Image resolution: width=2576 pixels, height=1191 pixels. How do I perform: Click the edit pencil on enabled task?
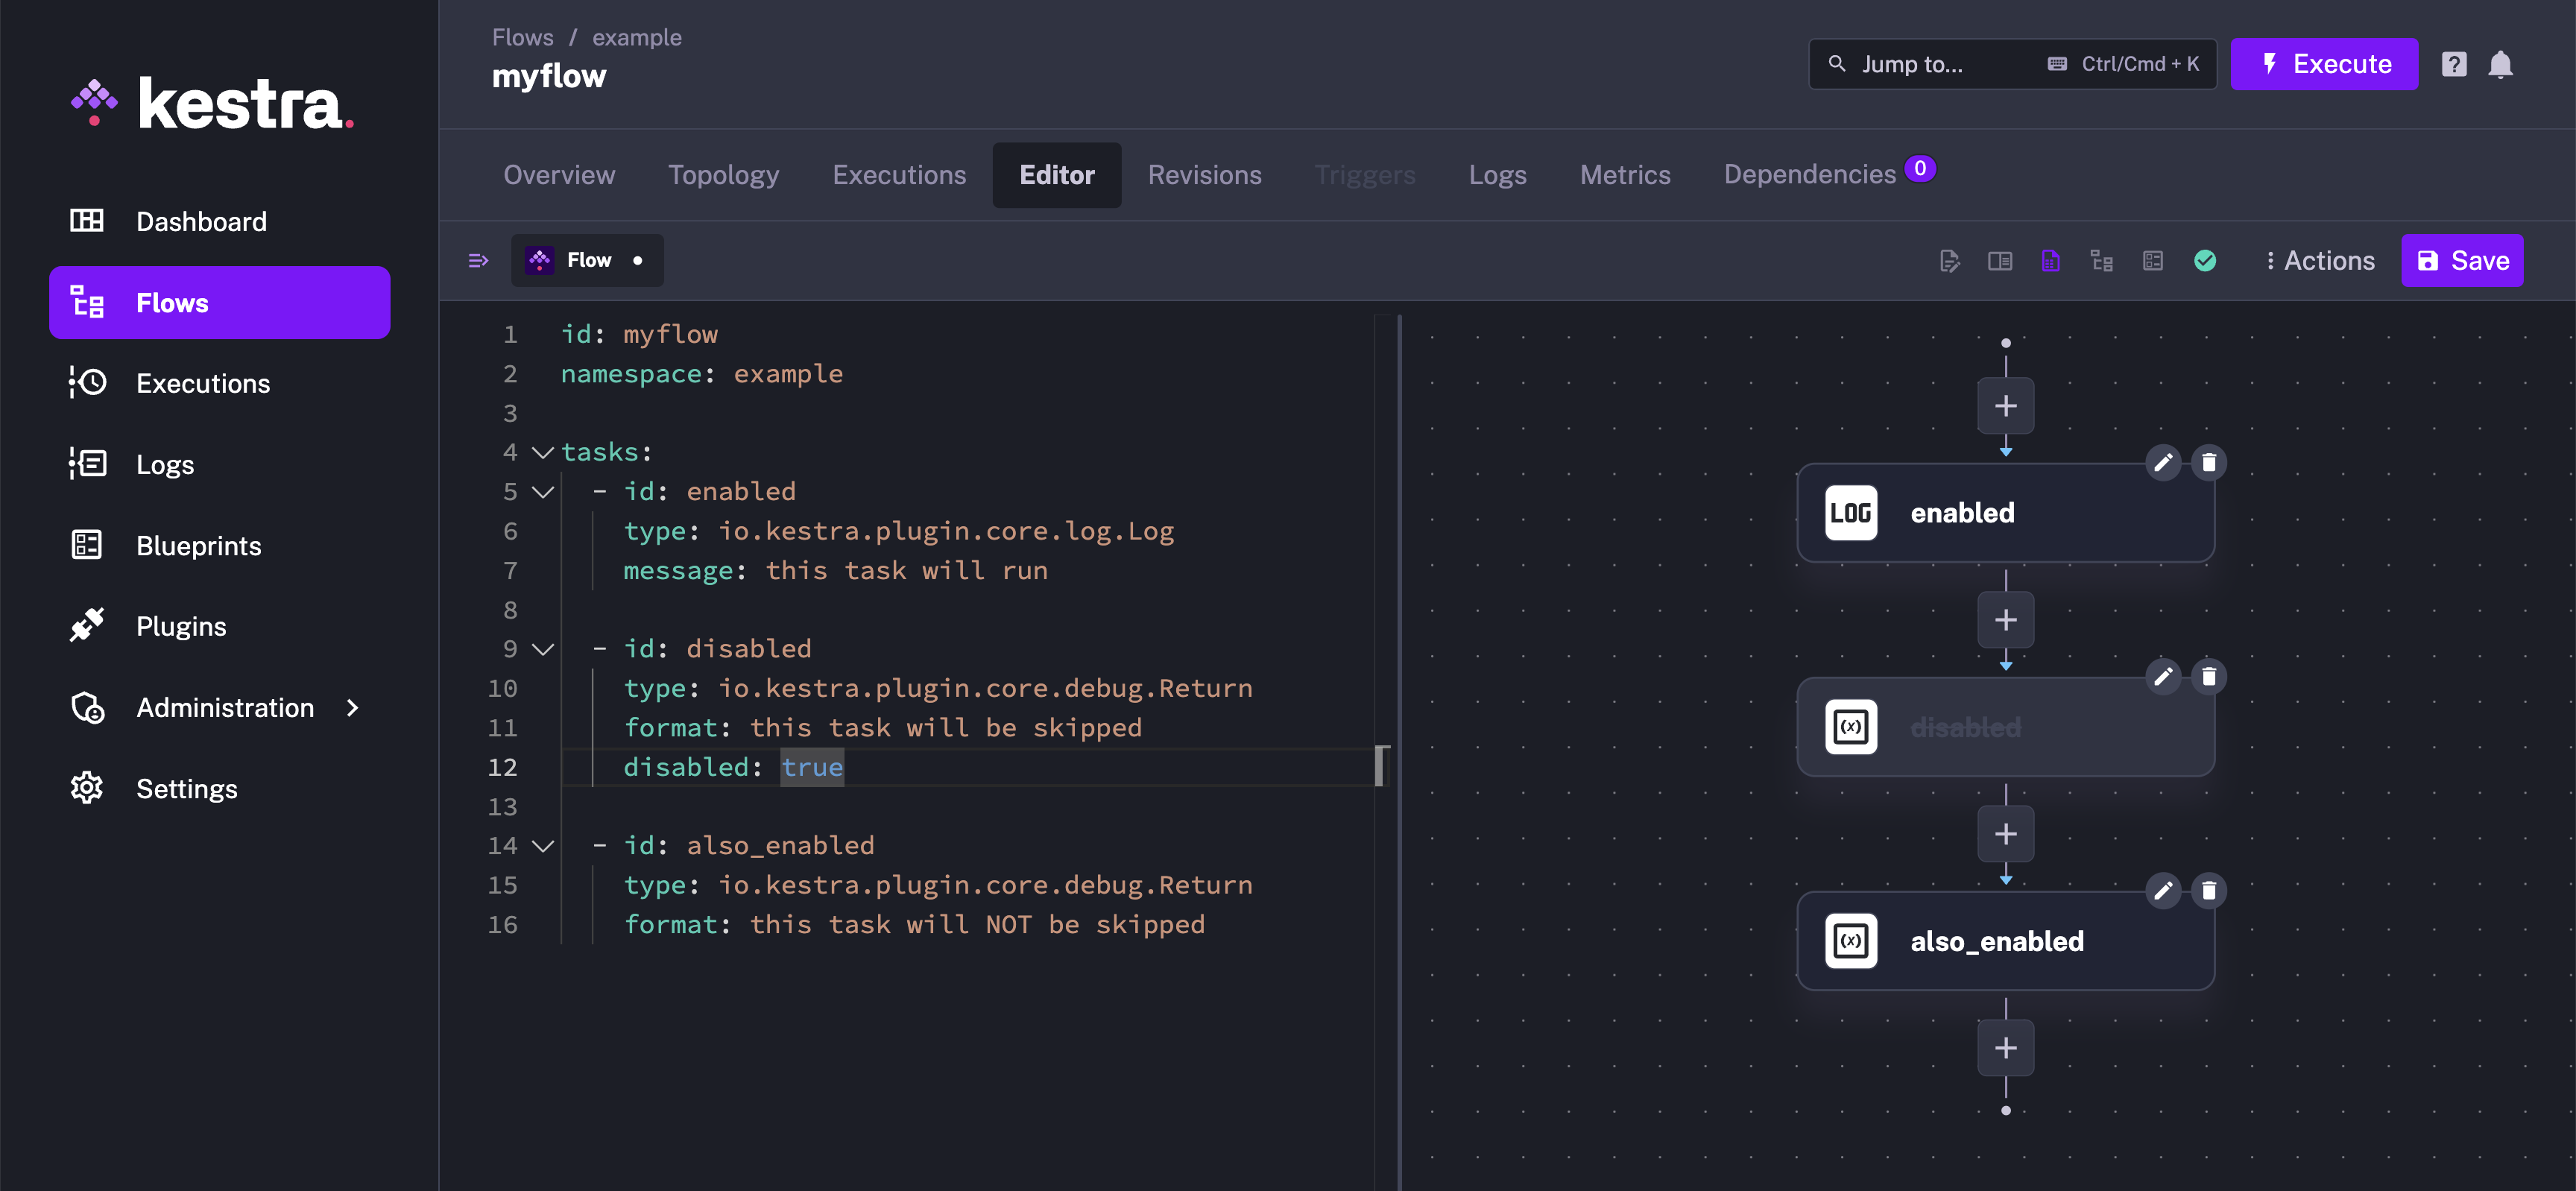click(2162, 462)
